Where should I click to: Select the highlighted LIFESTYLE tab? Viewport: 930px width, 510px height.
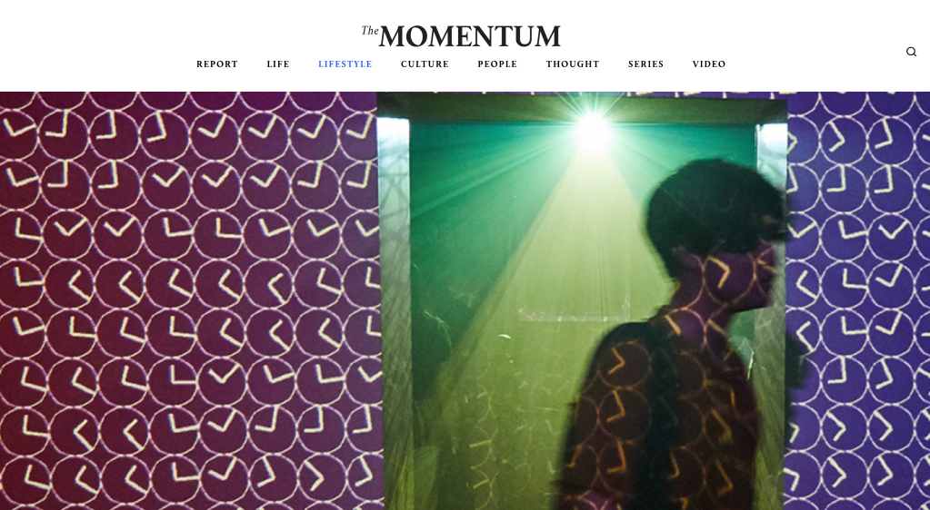[x=345, y=64]
